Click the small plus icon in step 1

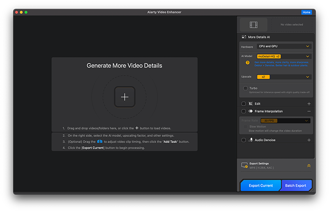coord(137,128)
